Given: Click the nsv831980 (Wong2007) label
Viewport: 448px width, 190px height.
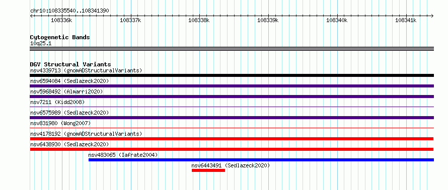Looking at the screenshot, I should click(x=60, y=123).
